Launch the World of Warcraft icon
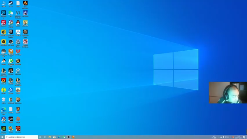Viewport: 247px width, 139px height. 18,62
